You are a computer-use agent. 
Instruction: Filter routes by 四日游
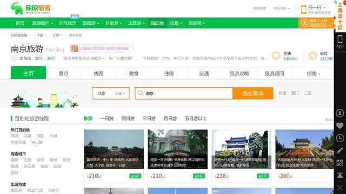click(170, 119)
